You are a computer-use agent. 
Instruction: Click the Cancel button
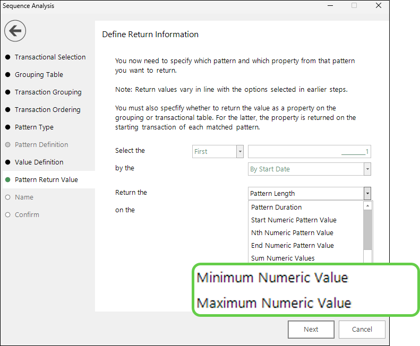(x=362, y=330)
